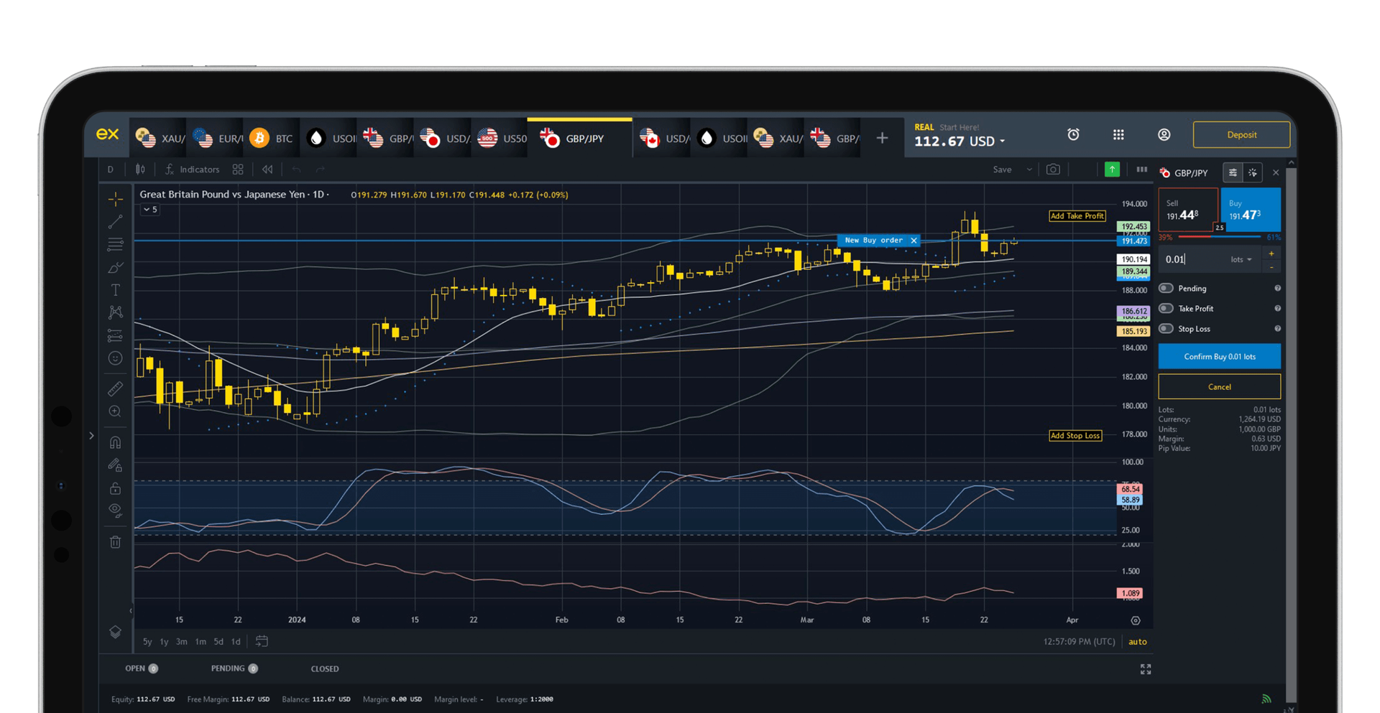Viewport: 1380px width, 713px height.
Task: Open the Fibonacci retracement lines tool
Action: tap(115, 245)
